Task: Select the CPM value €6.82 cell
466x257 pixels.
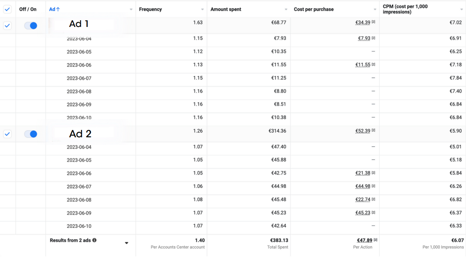Action: click(456, 199)
